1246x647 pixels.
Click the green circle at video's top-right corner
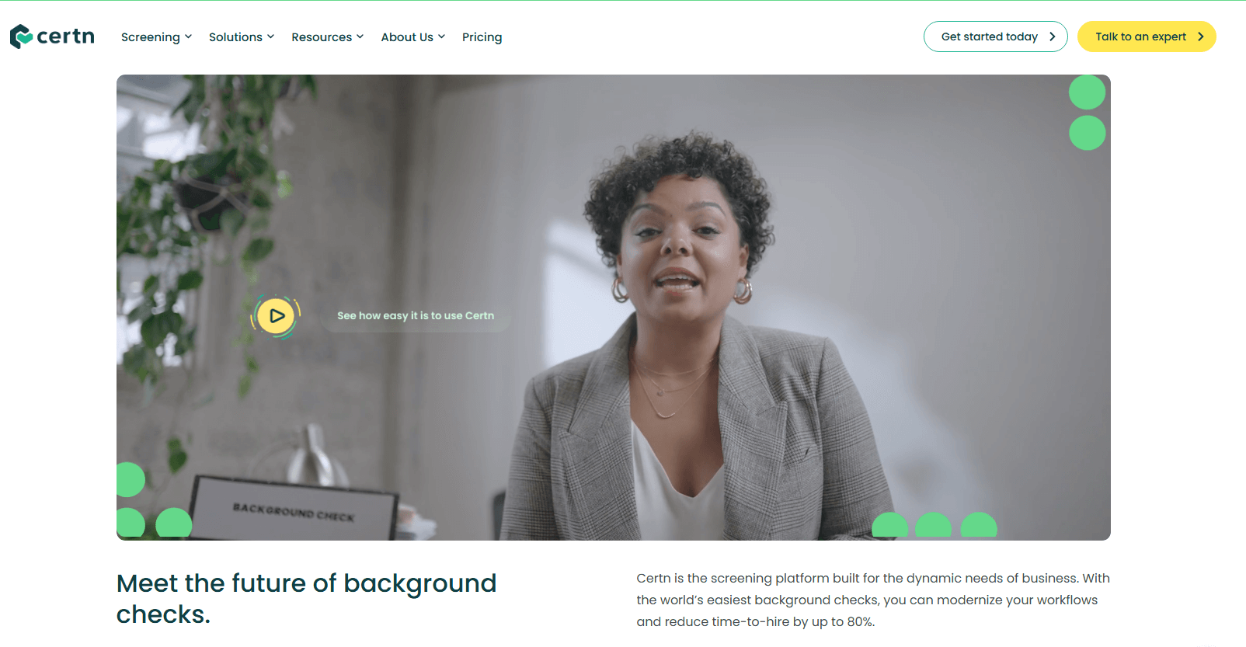pos(1087,92)
